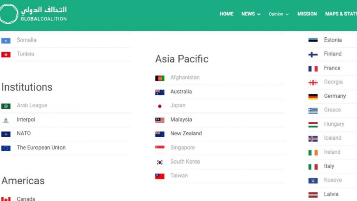This screenshot has width=357, height=201.
Task: Click the Japan flag icon
Action: (x=160, y=106)
